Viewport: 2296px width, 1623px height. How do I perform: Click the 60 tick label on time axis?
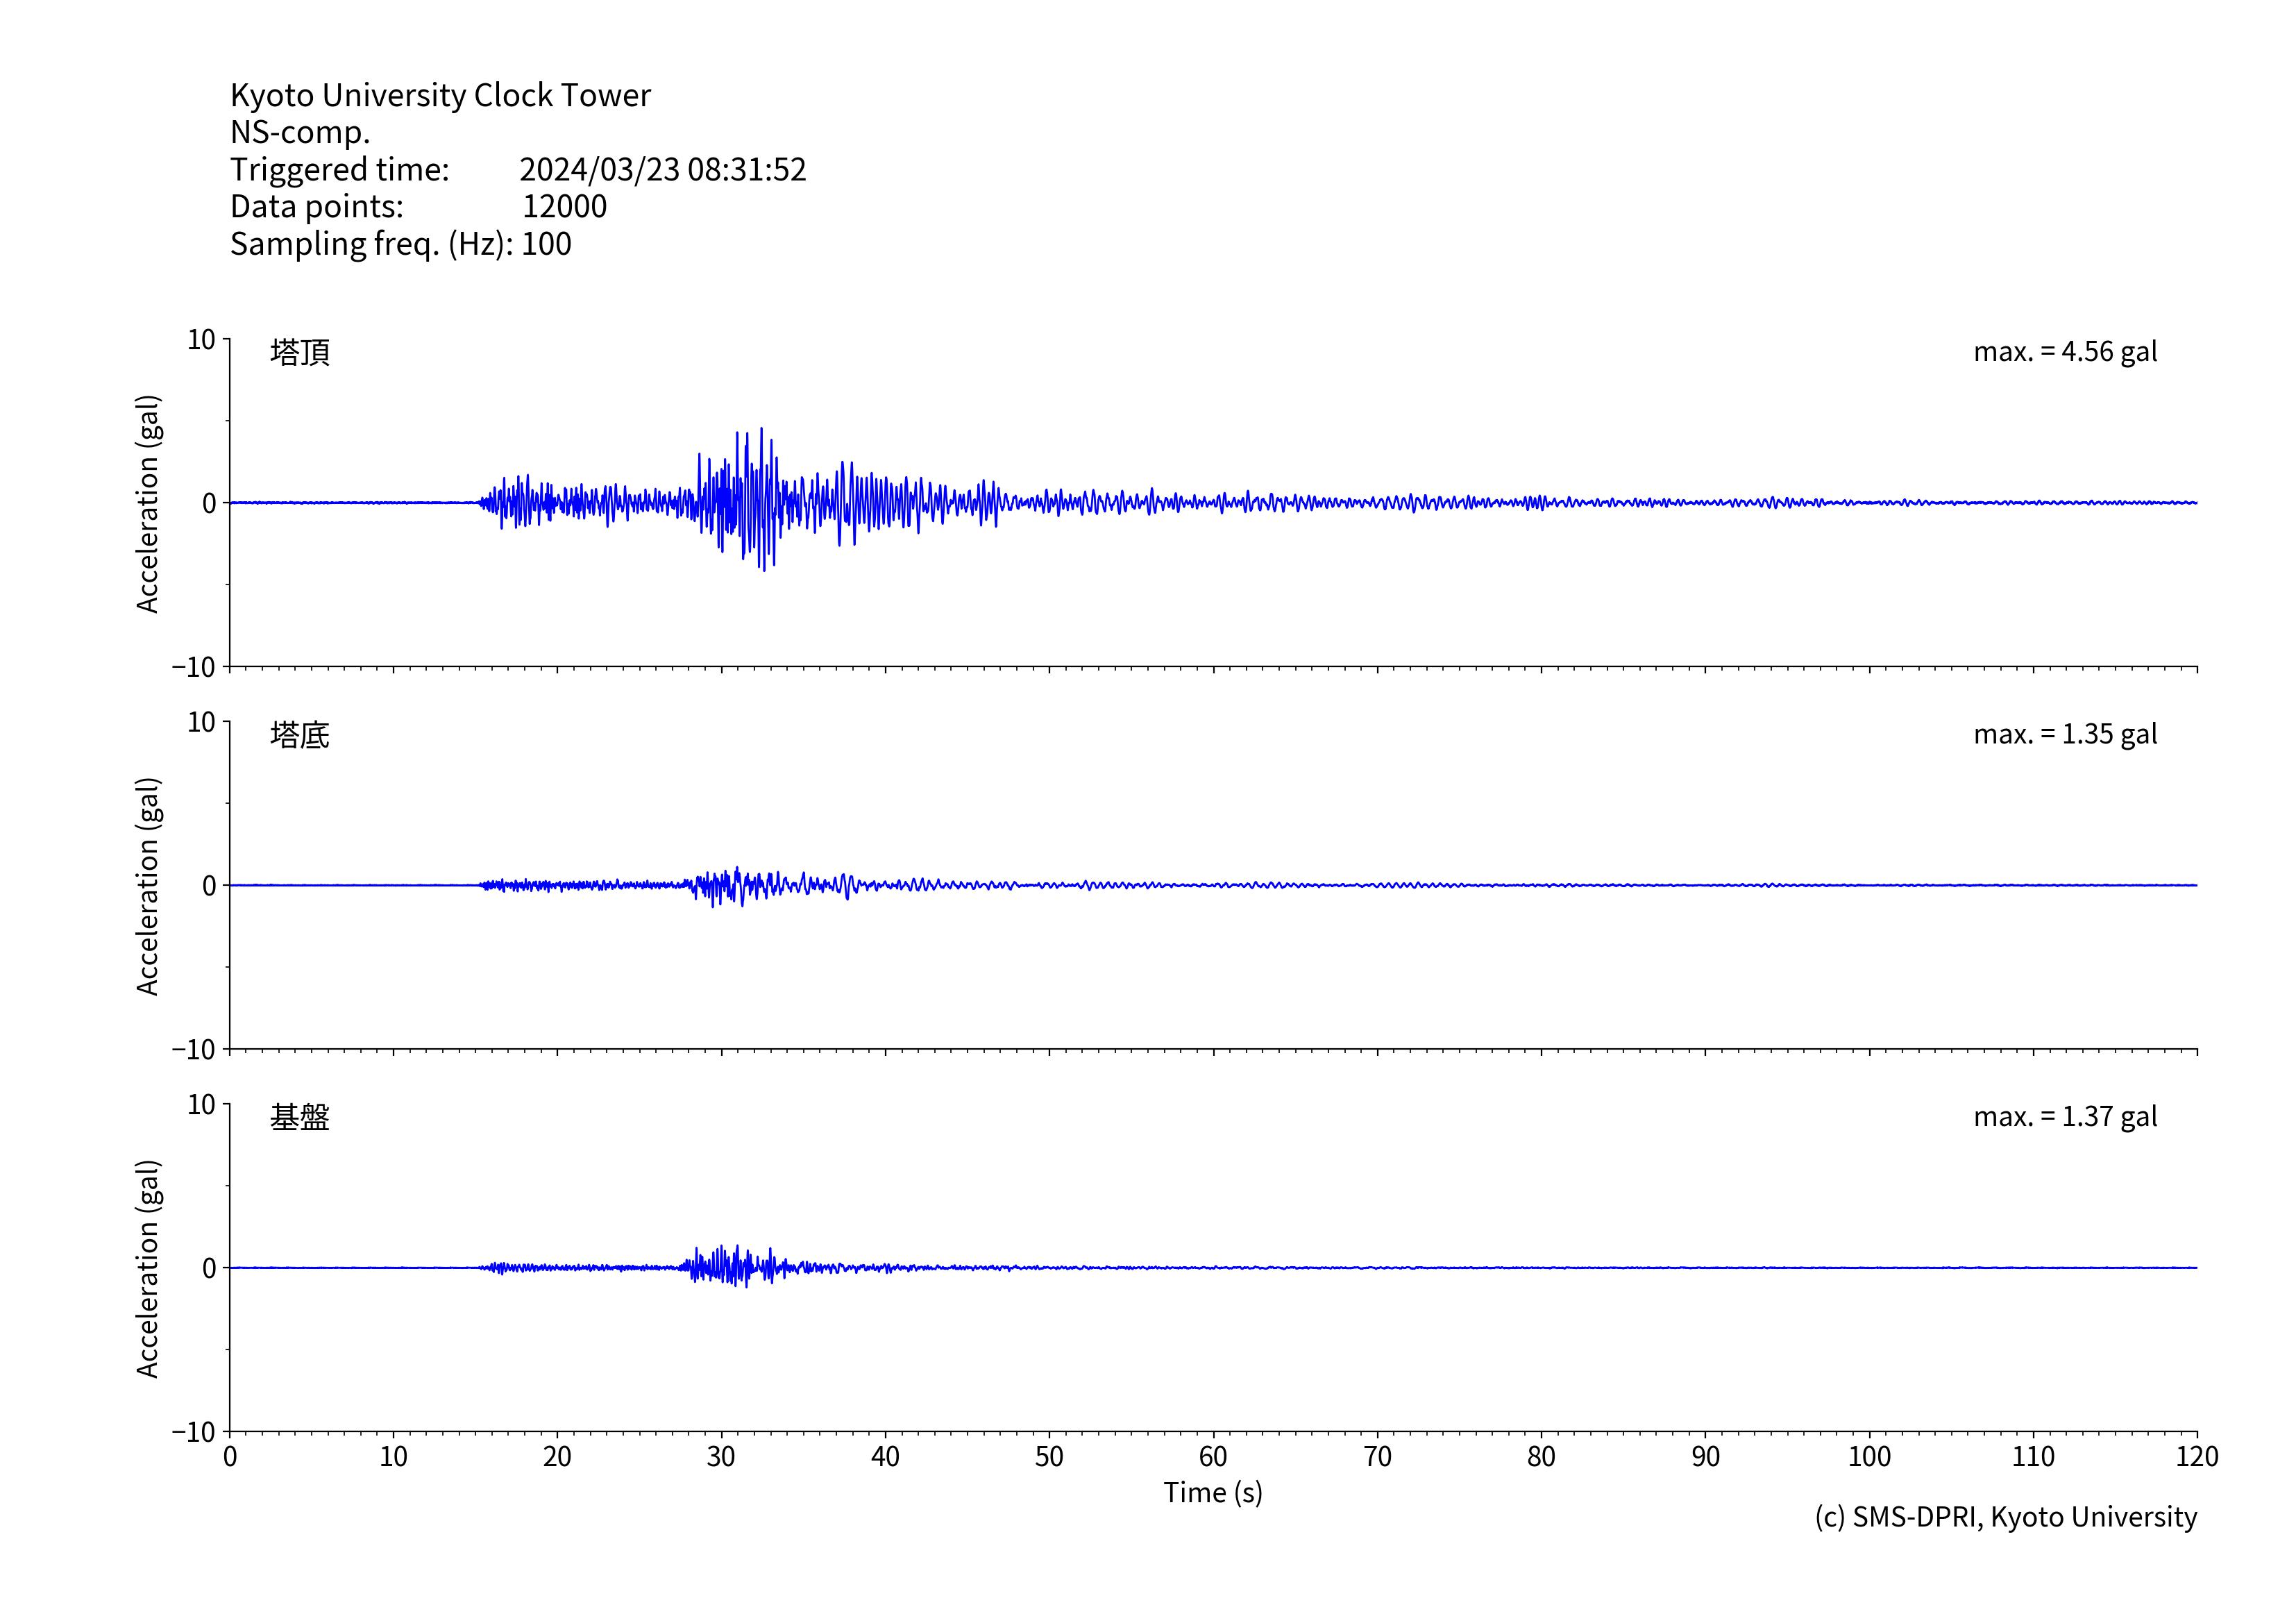[1212, 1456]
